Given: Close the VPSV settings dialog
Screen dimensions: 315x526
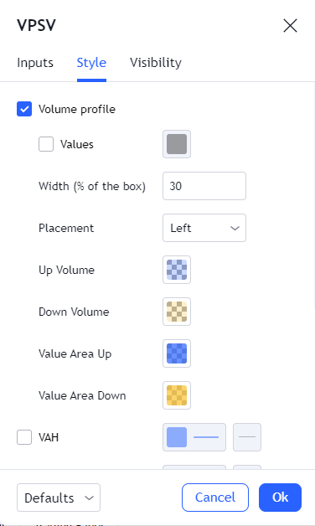Looking at the screenshot, I should coord(290,25).
